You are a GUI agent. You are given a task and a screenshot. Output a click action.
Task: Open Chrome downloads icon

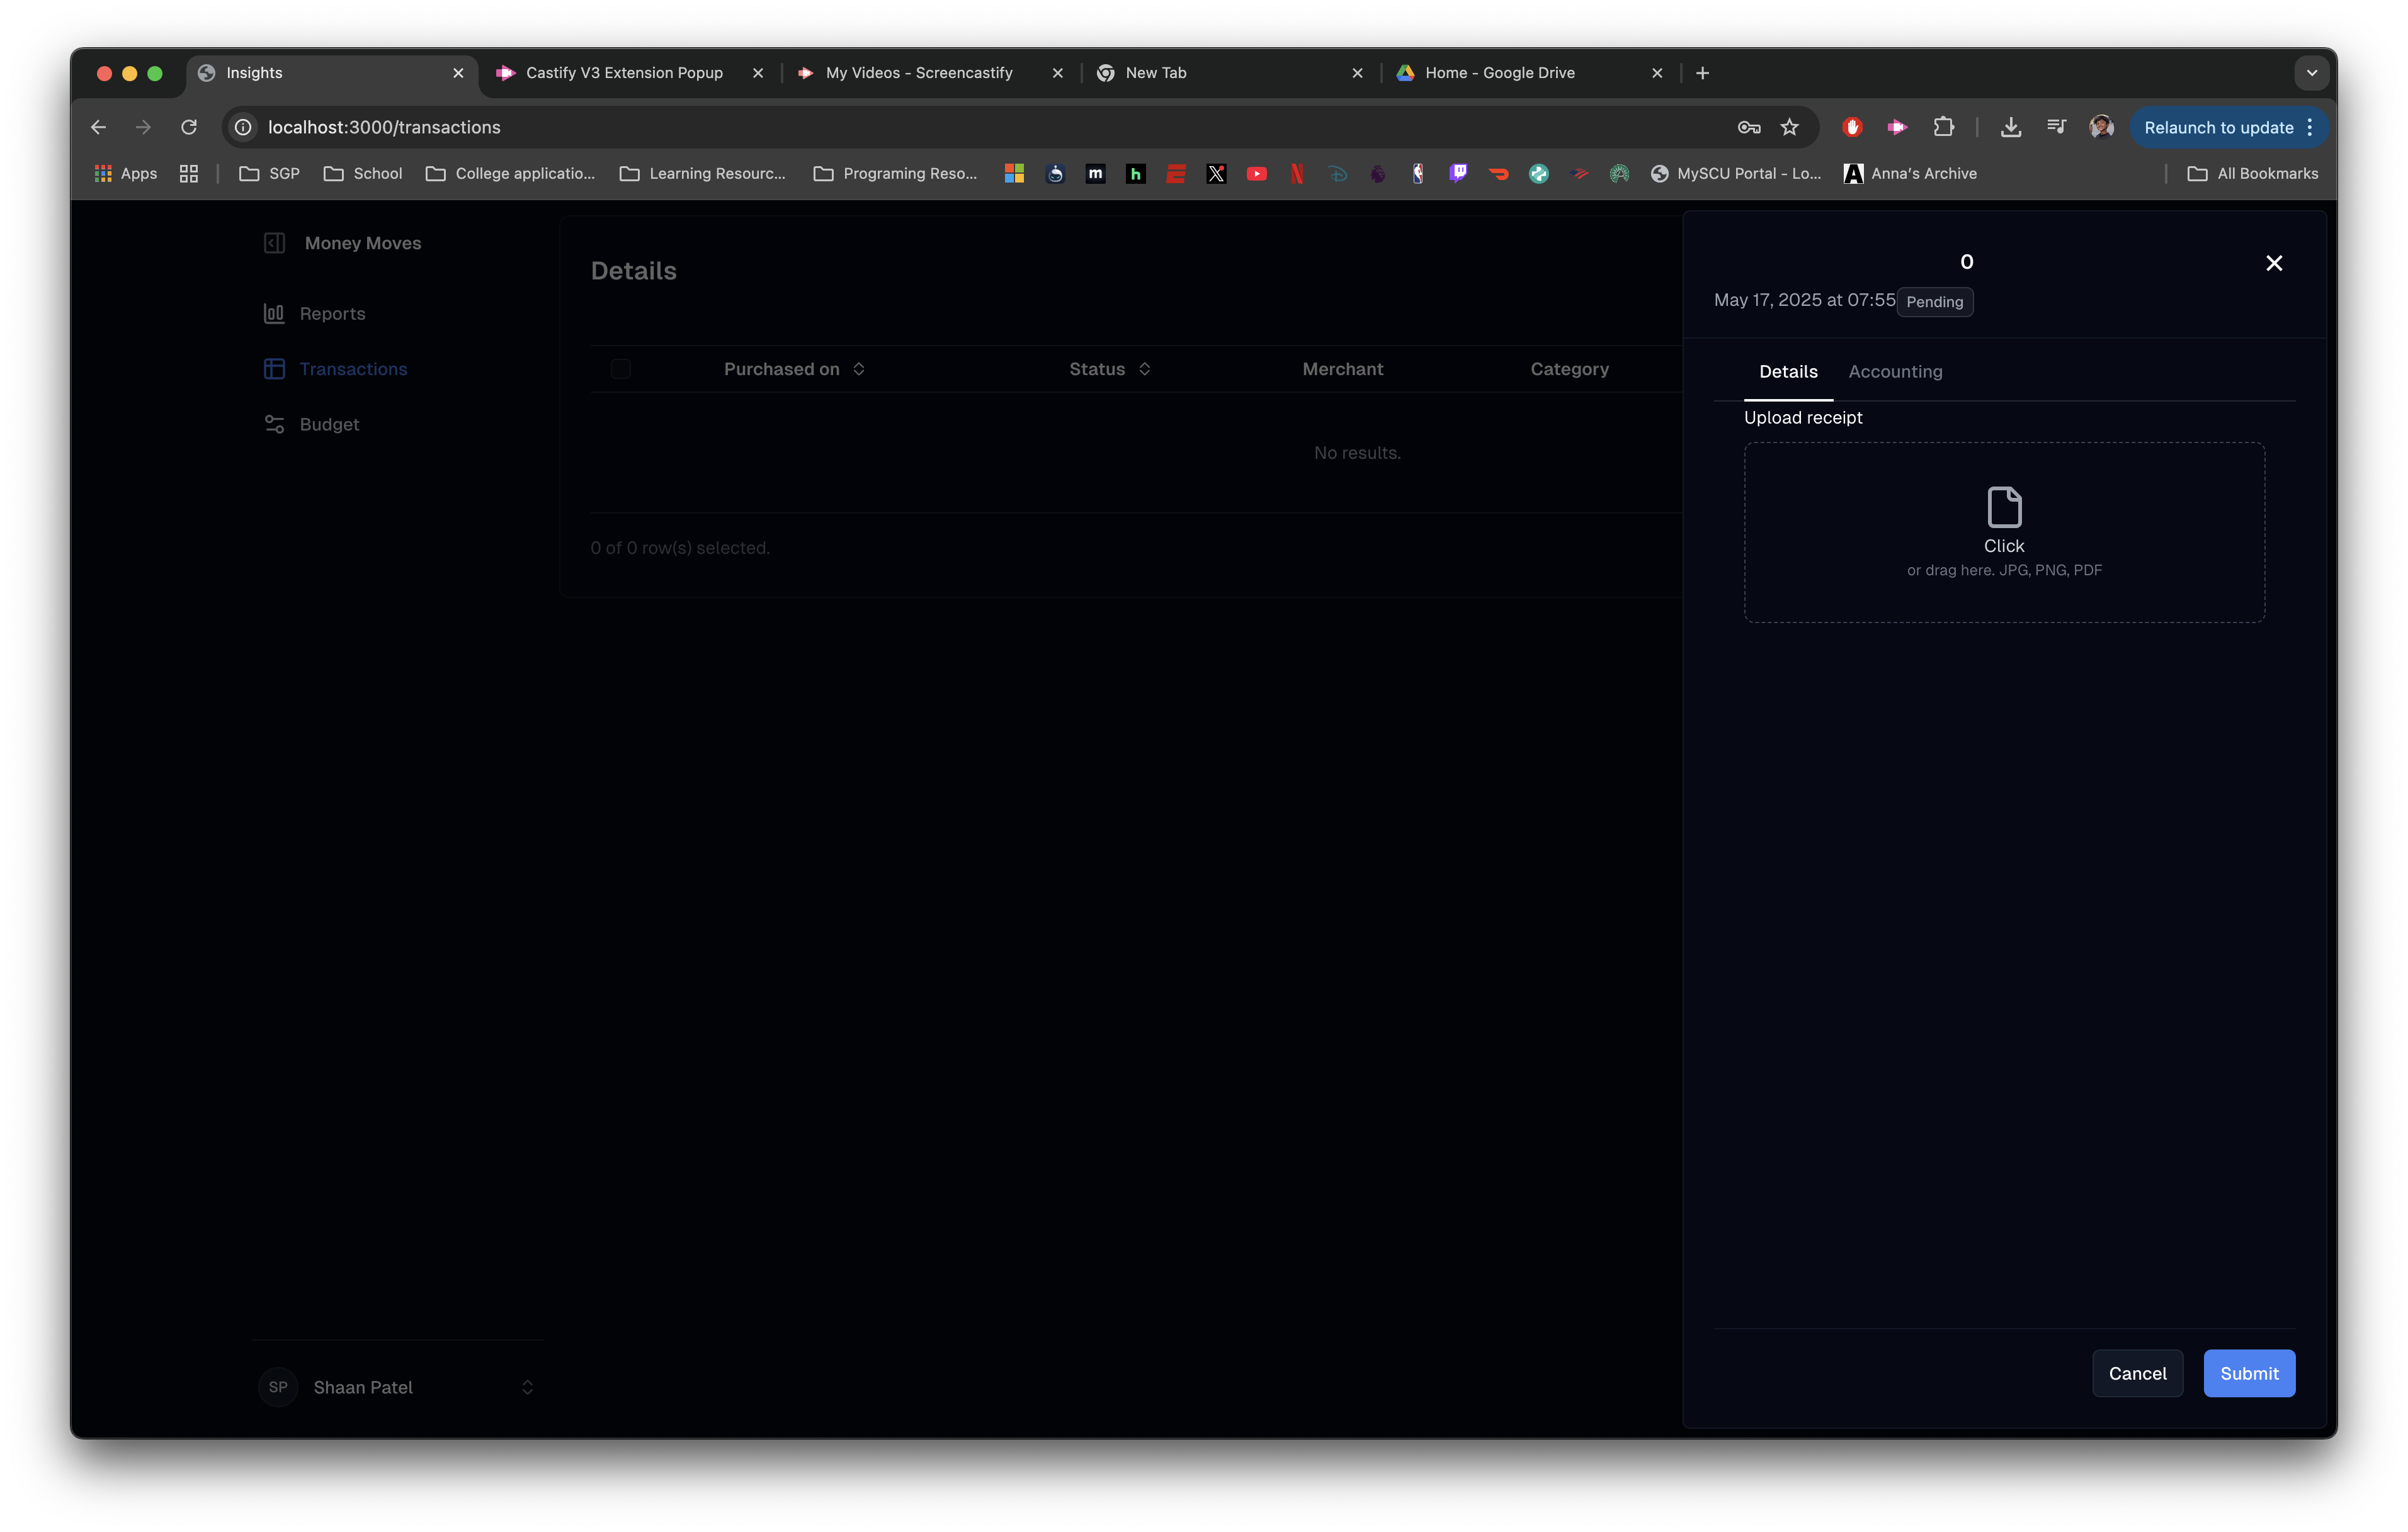2010,127
